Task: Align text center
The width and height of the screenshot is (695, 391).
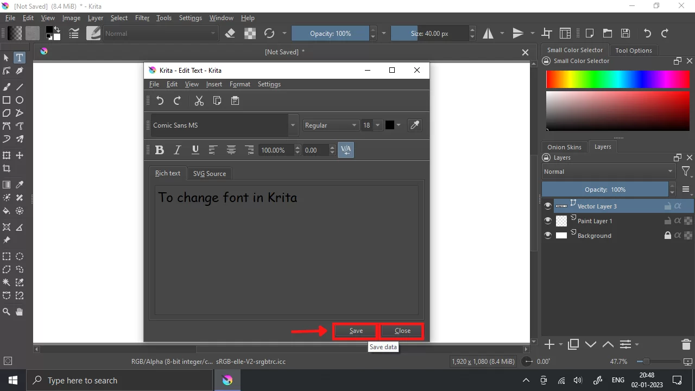Action: 231,150
